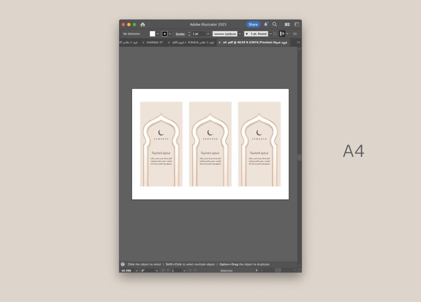The image size is (421, 302).
Task: Click the stroke weight stepper arrows
Action: click(189, 34)
